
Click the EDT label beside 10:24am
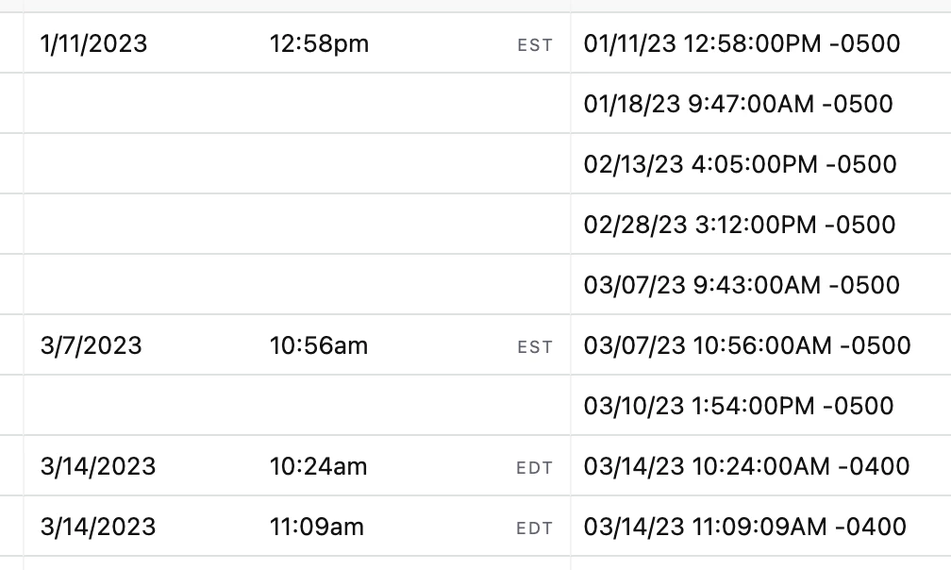(x=535, y=467)
